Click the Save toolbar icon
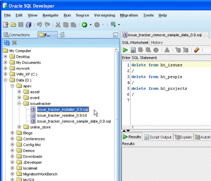The height and width of the screenshot is (181, 211). [21, 25]
